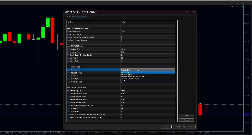Click the TRAILING STOP section header row

coord(121,88)
